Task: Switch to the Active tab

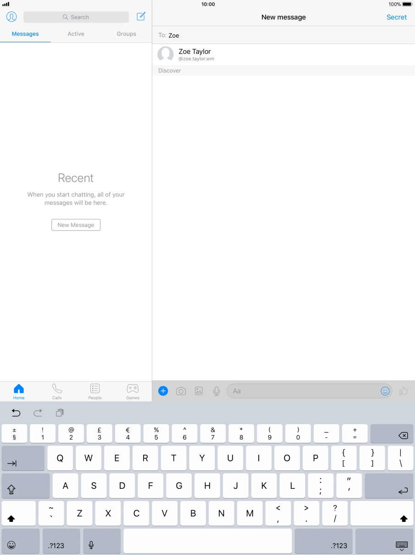Action: tap(76, 34)
